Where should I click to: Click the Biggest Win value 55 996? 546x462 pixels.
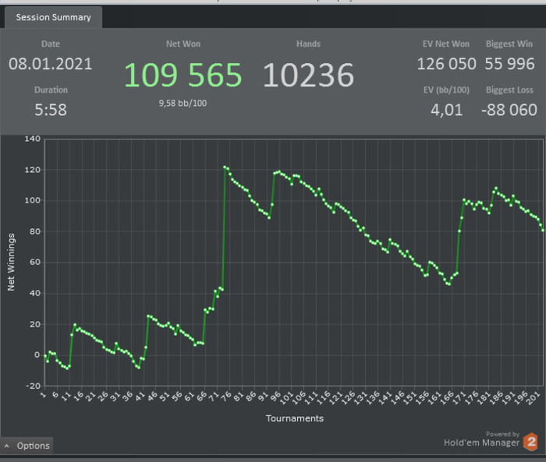(x=509, y=64)
